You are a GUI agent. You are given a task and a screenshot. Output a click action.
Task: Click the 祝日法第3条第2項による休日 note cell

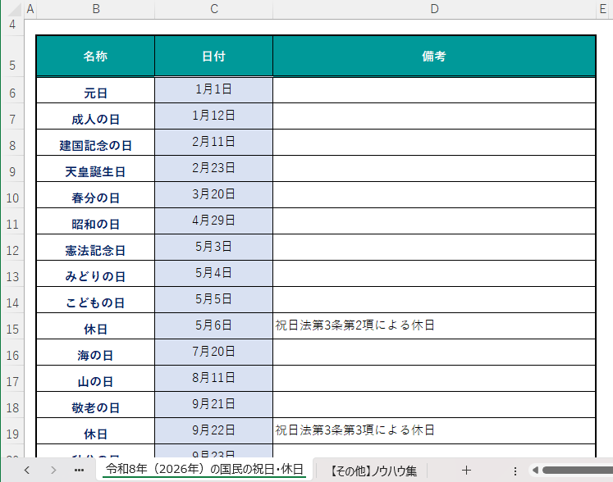click(434, 325)
